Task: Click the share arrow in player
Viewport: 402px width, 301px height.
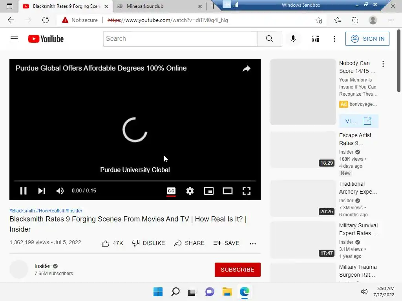Action: (x=247, y=69)
